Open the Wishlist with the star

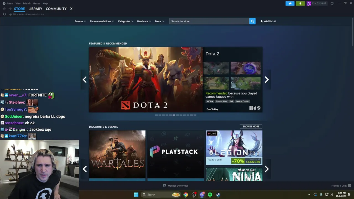(268, 21)
